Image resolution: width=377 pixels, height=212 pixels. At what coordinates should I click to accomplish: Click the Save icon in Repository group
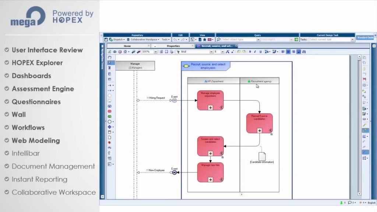click(106, 39)
